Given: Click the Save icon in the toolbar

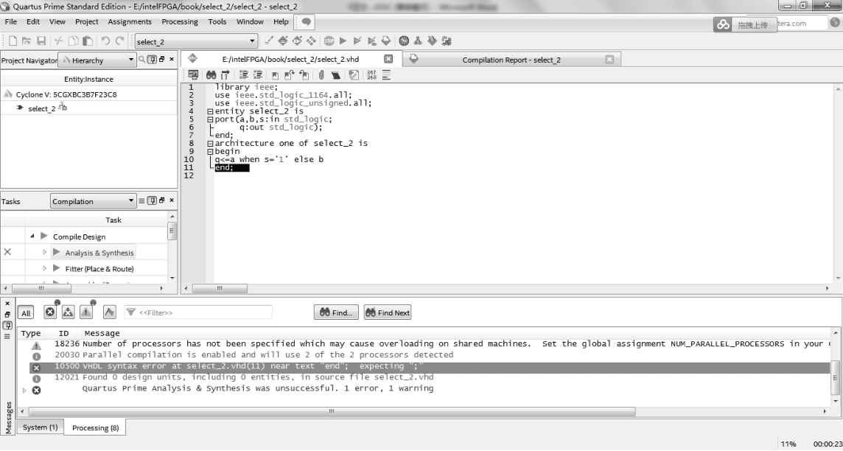Looking at the screenshot, I should click(41, 41).
